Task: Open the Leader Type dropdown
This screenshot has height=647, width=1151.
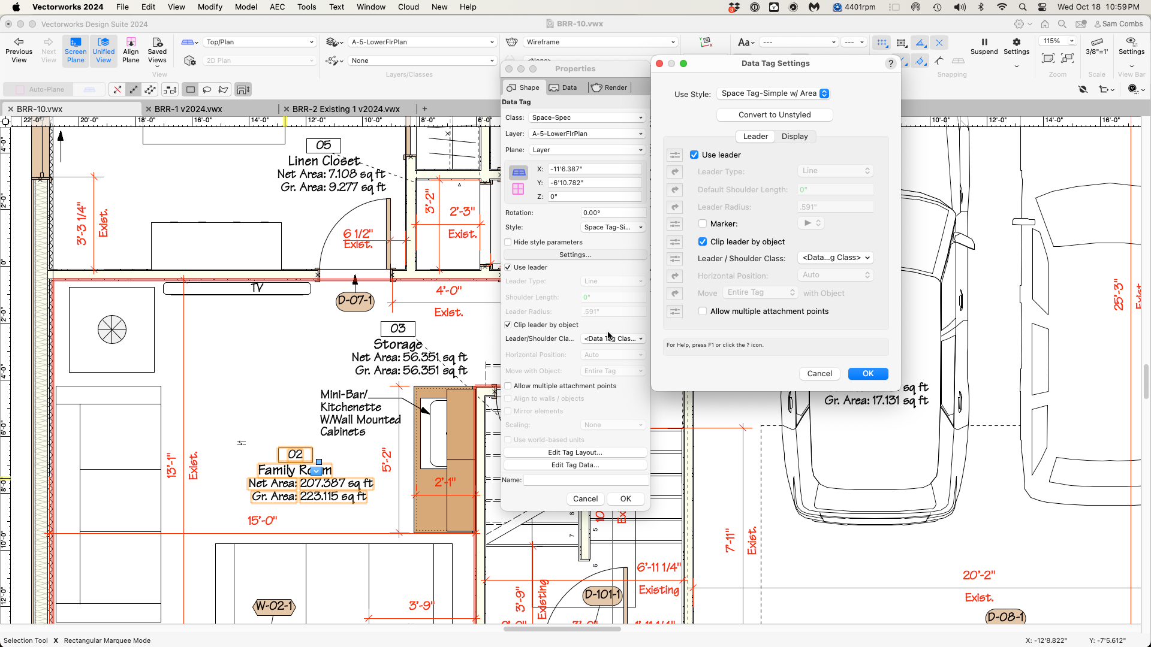Action: [835, 171]
